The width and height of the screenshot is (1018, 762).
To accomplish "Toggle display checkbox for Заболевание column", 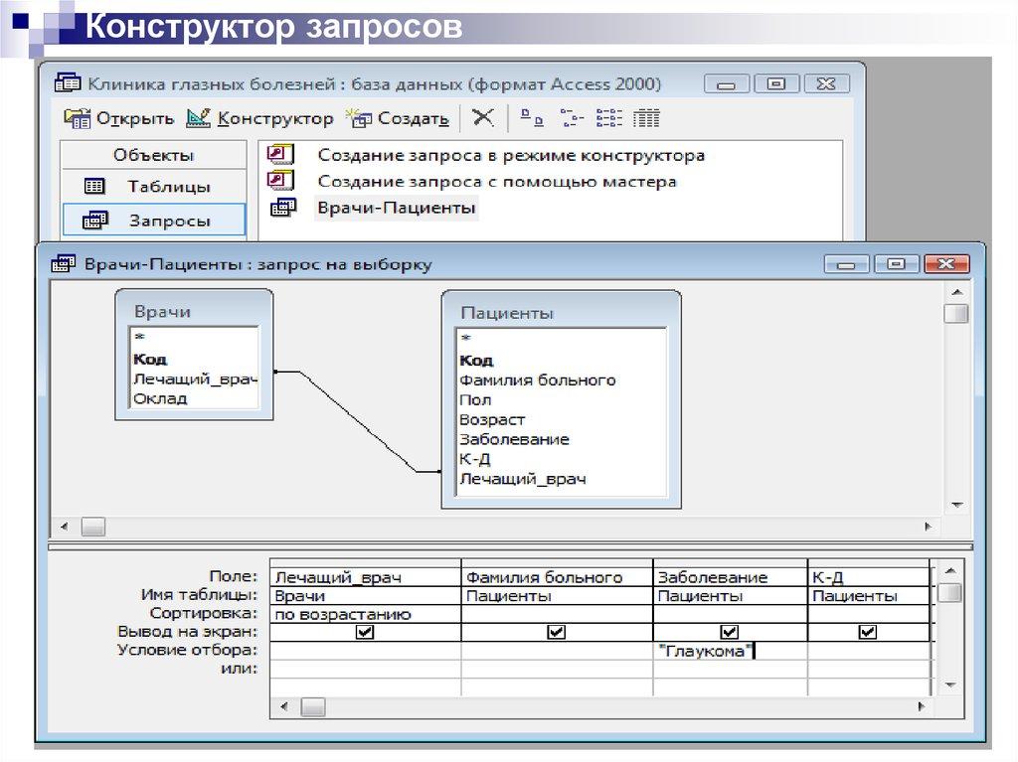I will [x=729, y=632].
